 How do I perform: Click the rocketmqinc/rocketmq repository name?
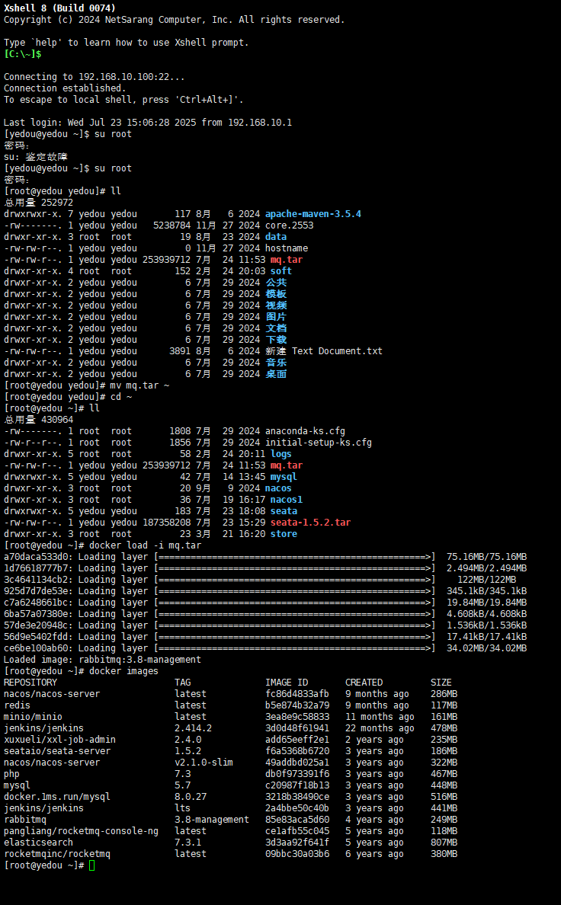[57, 854]
